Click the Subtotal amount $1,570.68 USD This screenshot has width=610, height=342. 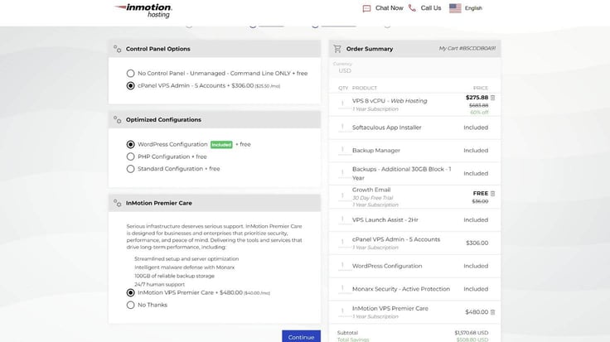[471, 333]
